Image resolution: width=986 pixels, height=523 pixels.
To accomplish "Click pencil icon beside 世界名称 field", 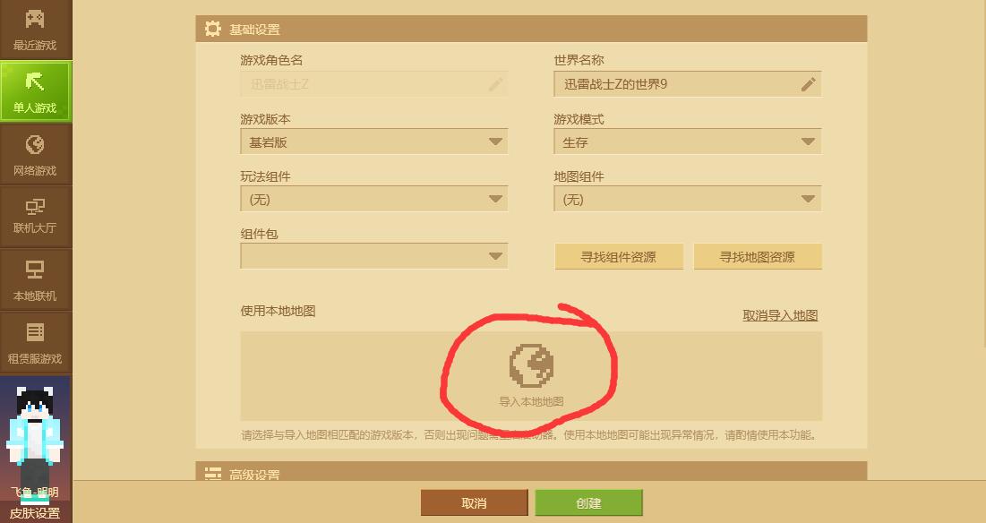I will [x=808, y=84].
